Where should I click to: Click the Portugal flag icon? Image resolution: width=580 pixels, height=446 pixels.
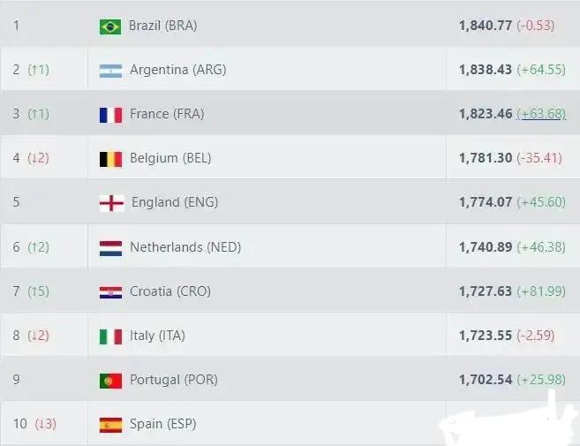[110, 380]
